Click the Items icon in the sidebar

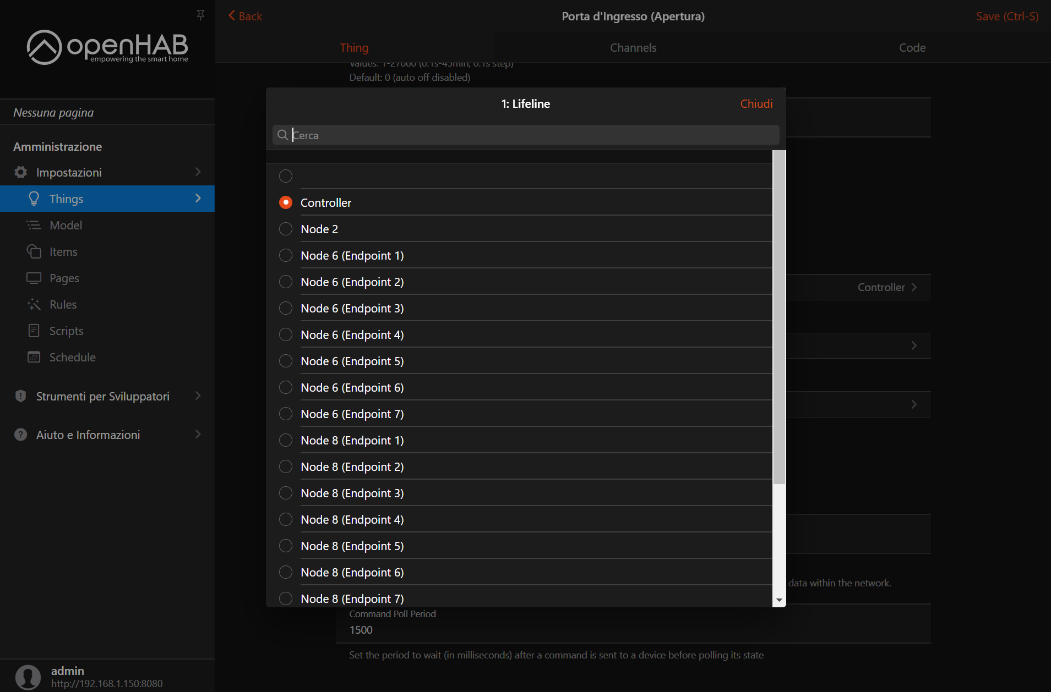coord(34,251)
